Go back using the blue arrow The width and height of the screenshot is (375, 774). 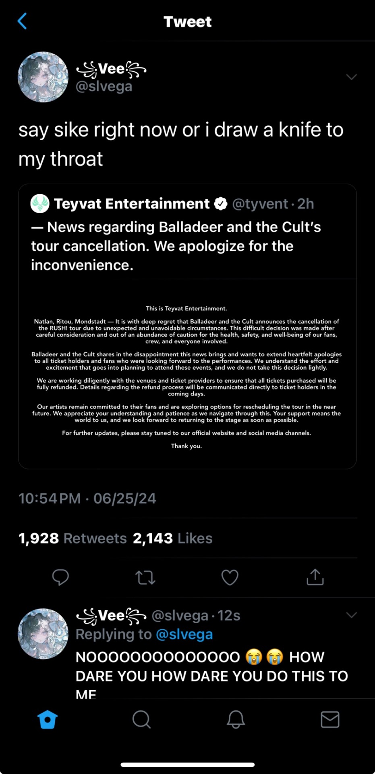23,21
